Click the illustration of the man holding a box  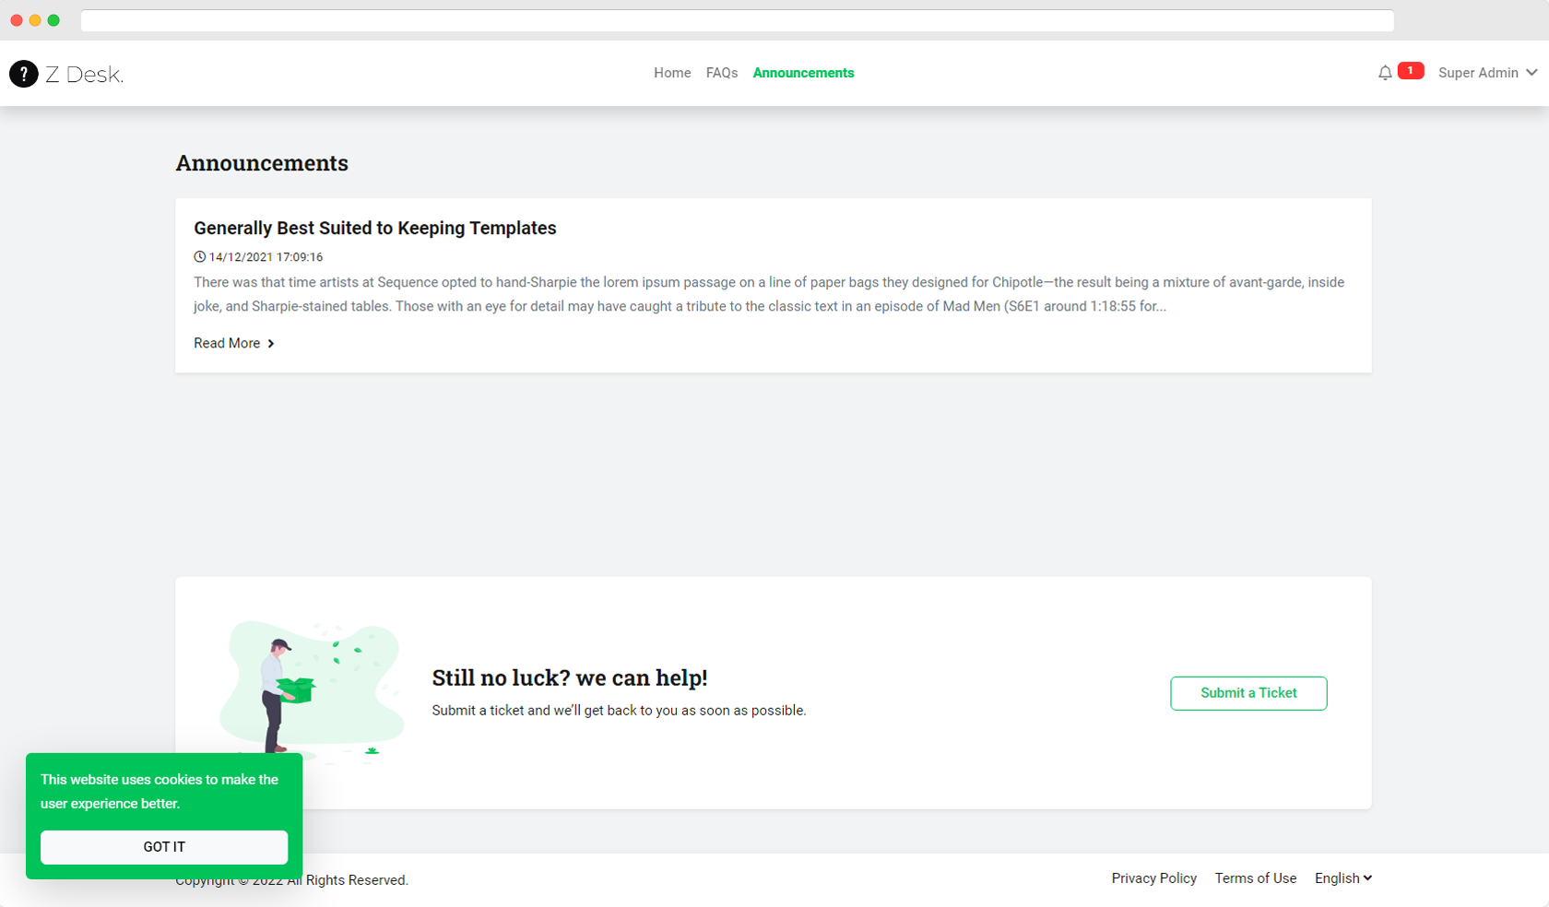[x=277, y=691]
